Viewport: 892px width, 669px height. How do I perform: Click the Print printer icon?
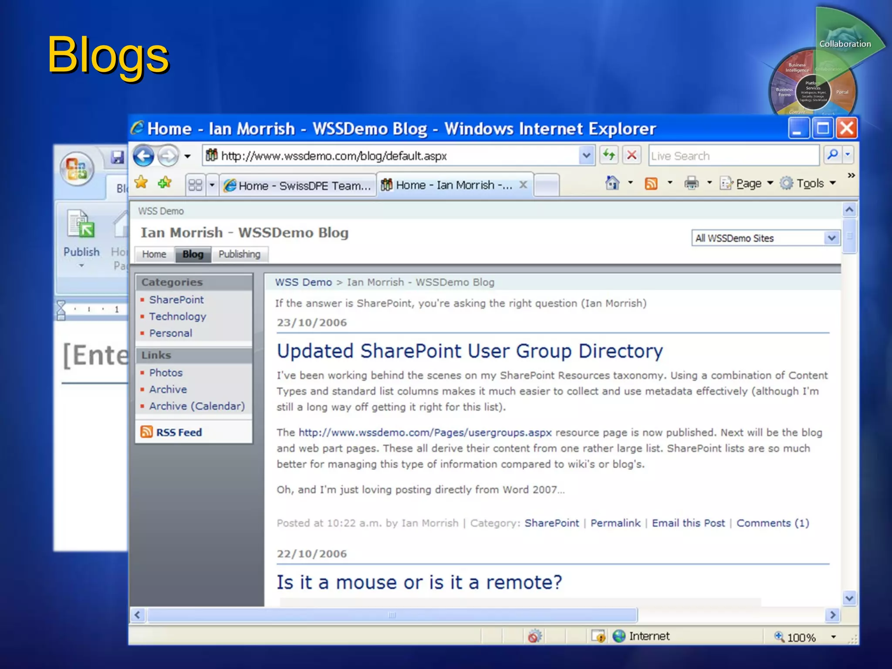(x=691, y=183)
